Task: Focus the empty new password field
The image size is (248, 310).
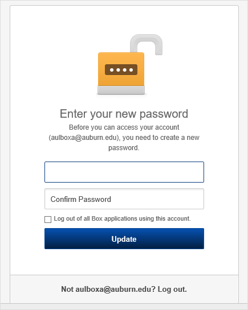Action: coord(124,172)
